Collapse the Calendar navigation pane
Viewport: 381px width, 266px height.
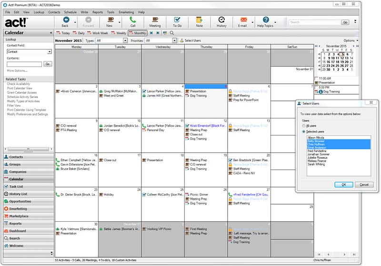[x=51, y=33]
